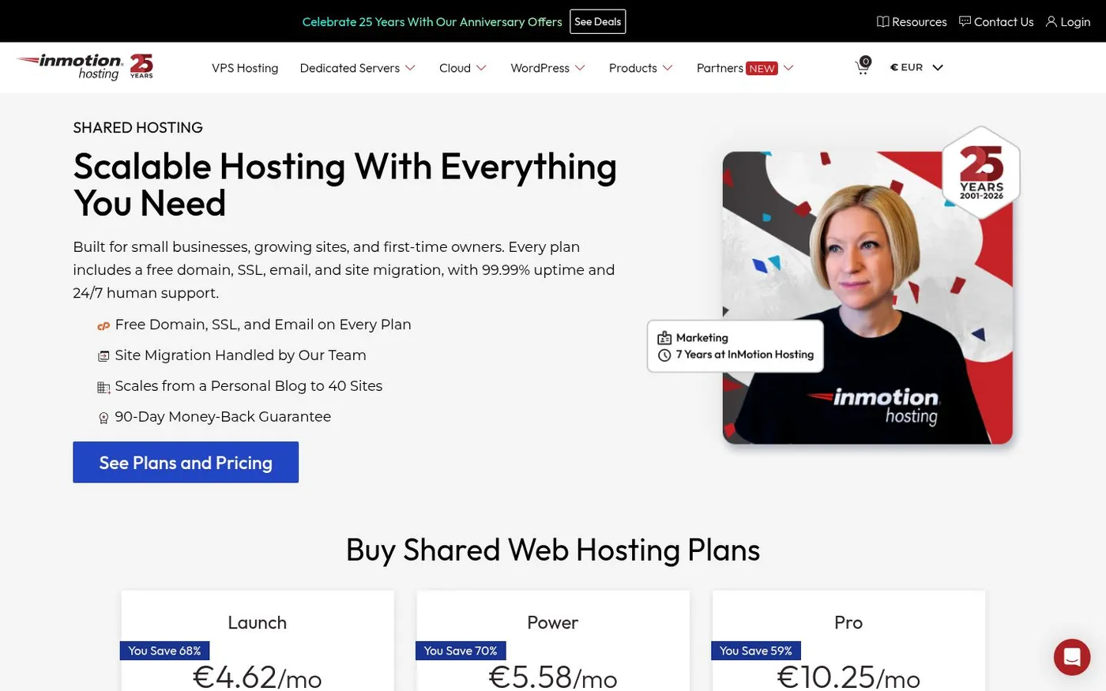Click the Contact Us chat icon
This screenshot has height=691, width=1106.
[965, 21]
